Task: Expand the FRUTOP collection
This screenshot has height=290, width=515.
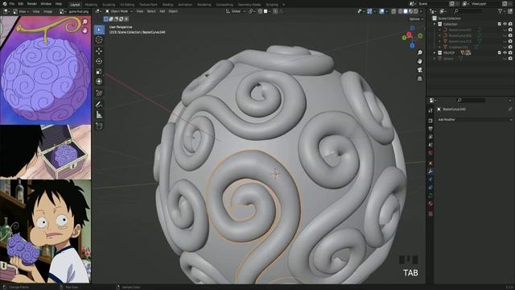Action: (435, 52)
